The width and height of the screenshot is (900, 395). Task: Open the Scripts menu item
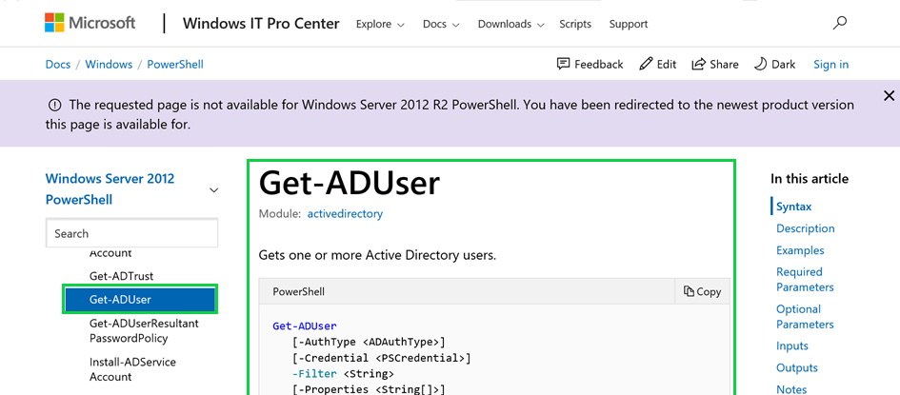[x=575, y=24]
